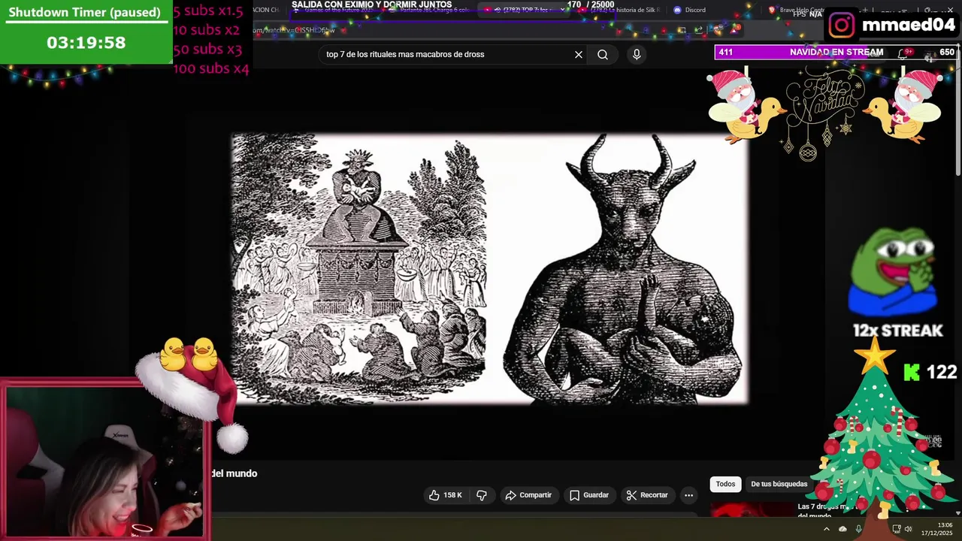Switch to the Discord browser tab
Screen dimensions: 962x541
pos(690,10)
